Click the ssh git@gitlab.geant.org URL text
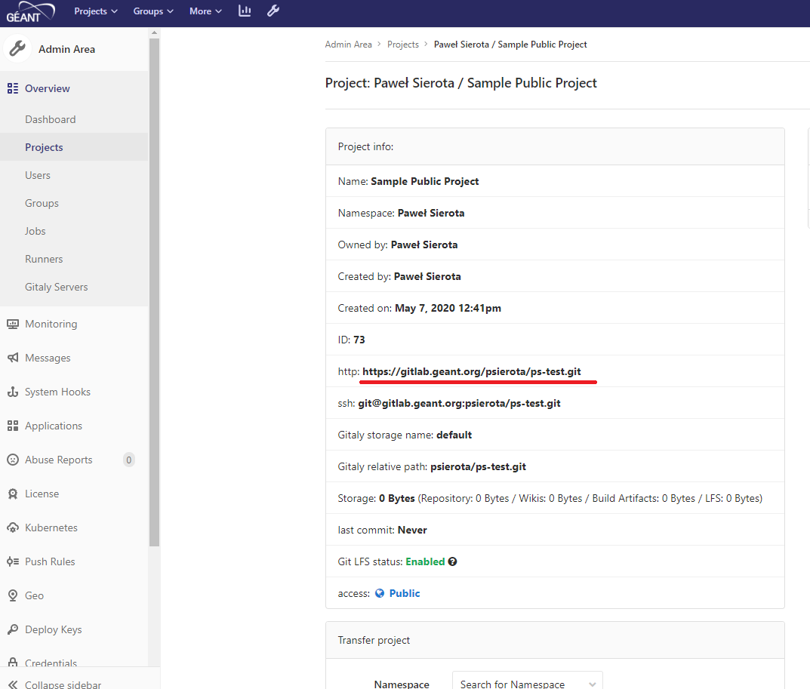Viewport: 810px width, 689px height. [x=459, y=404]
